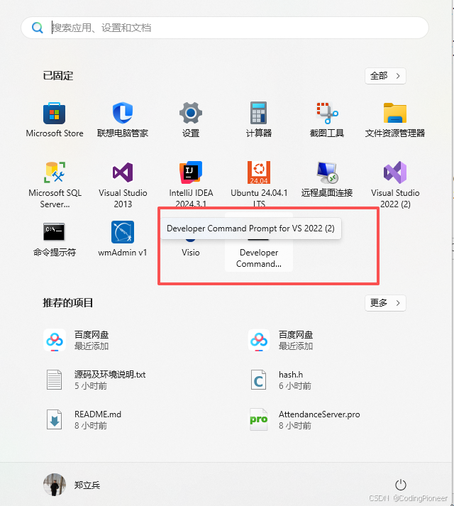Image resolution: width=454 pixels, height=506 pixels.
Task: Open README.md recent file
Action: 83,419
